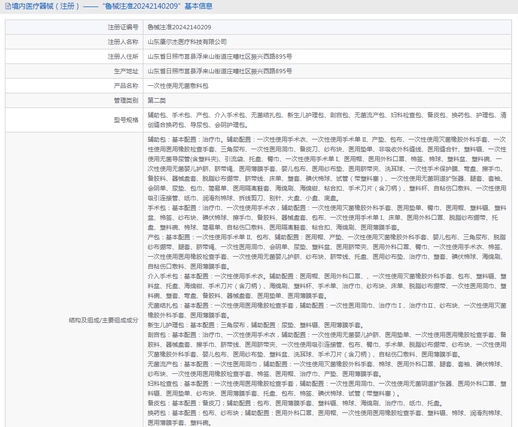
Task: Click the page title 境内医疗器械（注册）基本信息
Action: pyautogui.click(x=112, y=7)
